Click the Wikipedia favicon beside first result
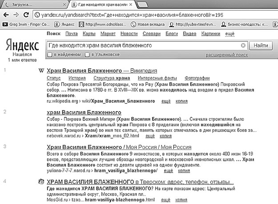The image size is (278, 204). click(x=41, y=71)
